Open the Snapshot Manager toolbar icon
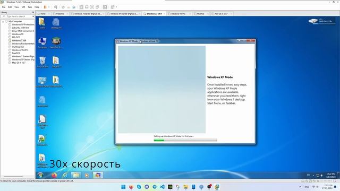 [x=74, y=7]
